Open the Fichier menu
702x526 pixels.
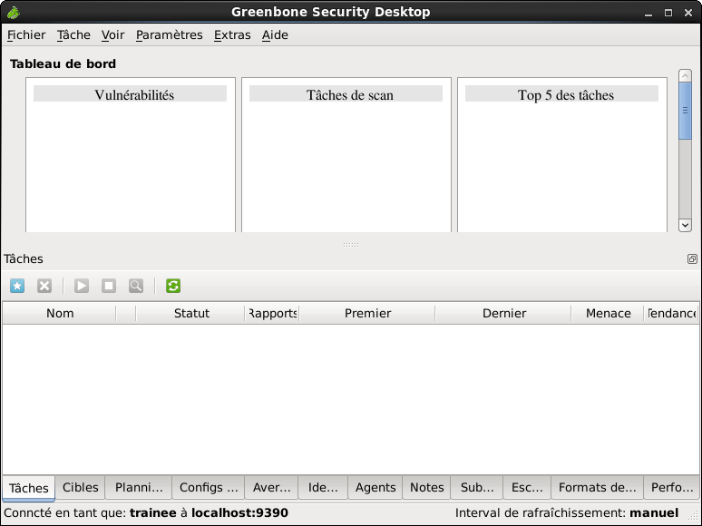coord(26,35)
